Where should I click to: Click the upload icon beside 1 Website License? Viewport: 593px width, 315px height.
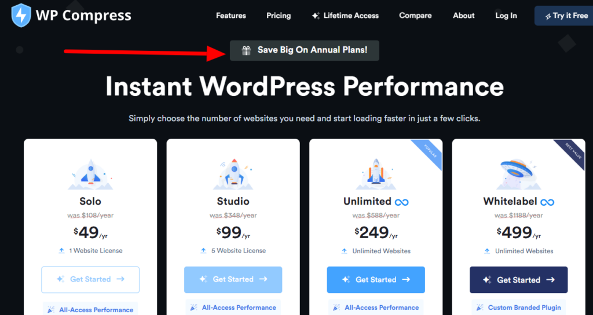pyautogui.click(x=61, y=250)
